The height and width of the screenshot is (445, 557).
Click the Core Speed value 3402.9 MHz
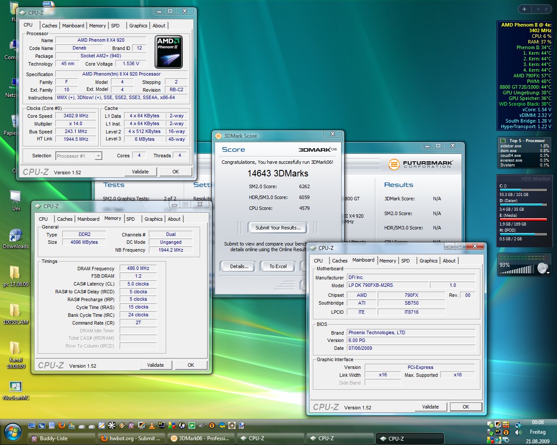76,116
